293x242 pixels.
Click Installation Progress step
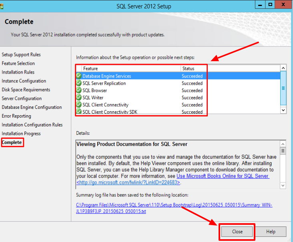[x=21, y=134]
